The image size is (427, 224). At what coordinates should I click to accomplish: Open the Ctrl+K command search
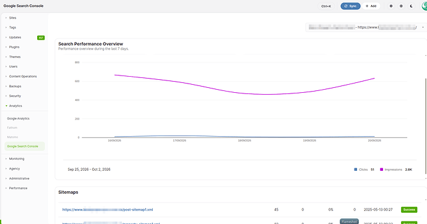point(326,6)
